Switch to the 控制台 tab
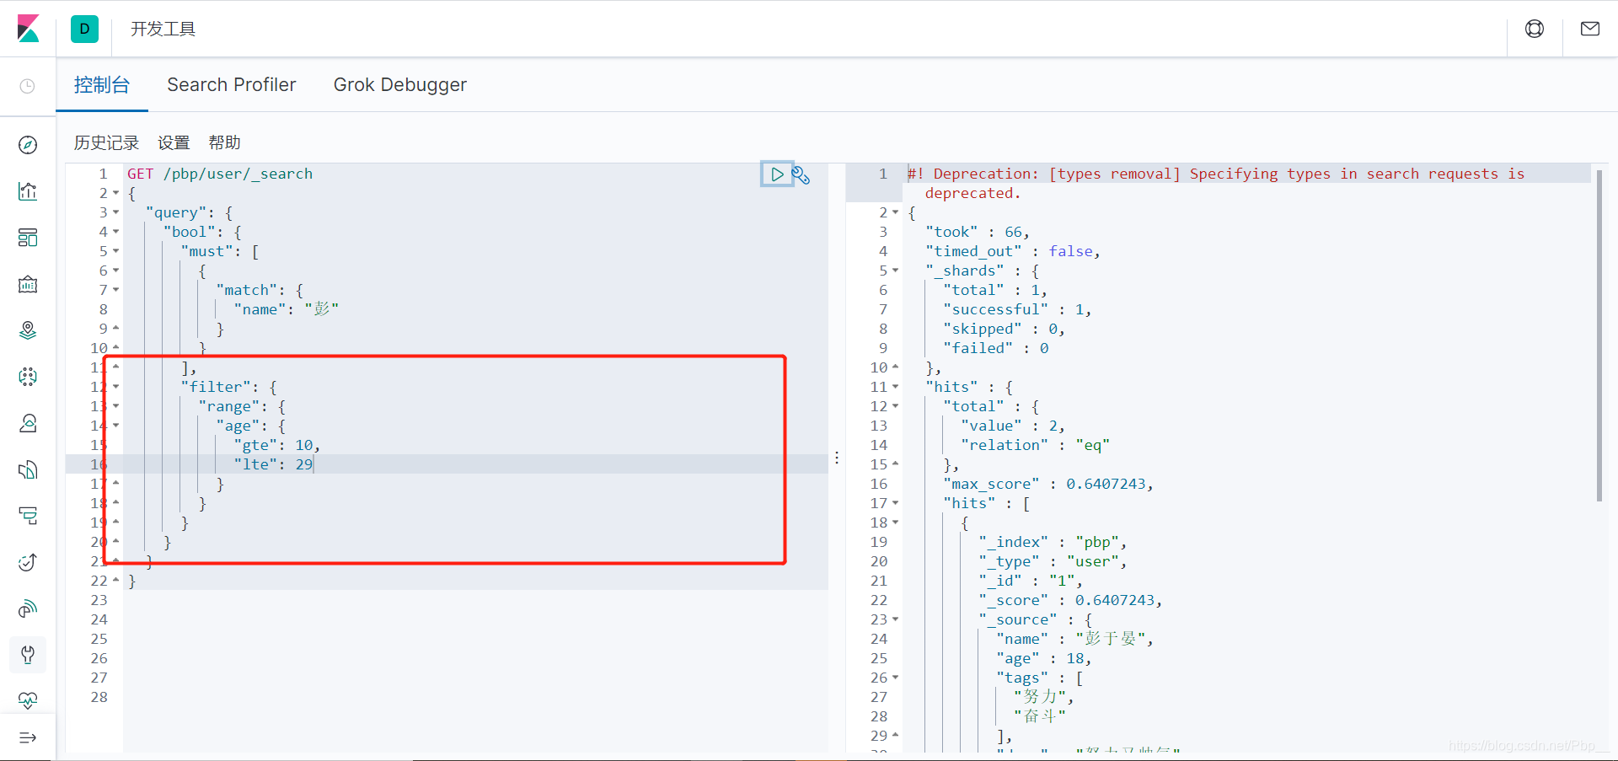This screenshot has height=761, width=1618. [x=102, y=84]
